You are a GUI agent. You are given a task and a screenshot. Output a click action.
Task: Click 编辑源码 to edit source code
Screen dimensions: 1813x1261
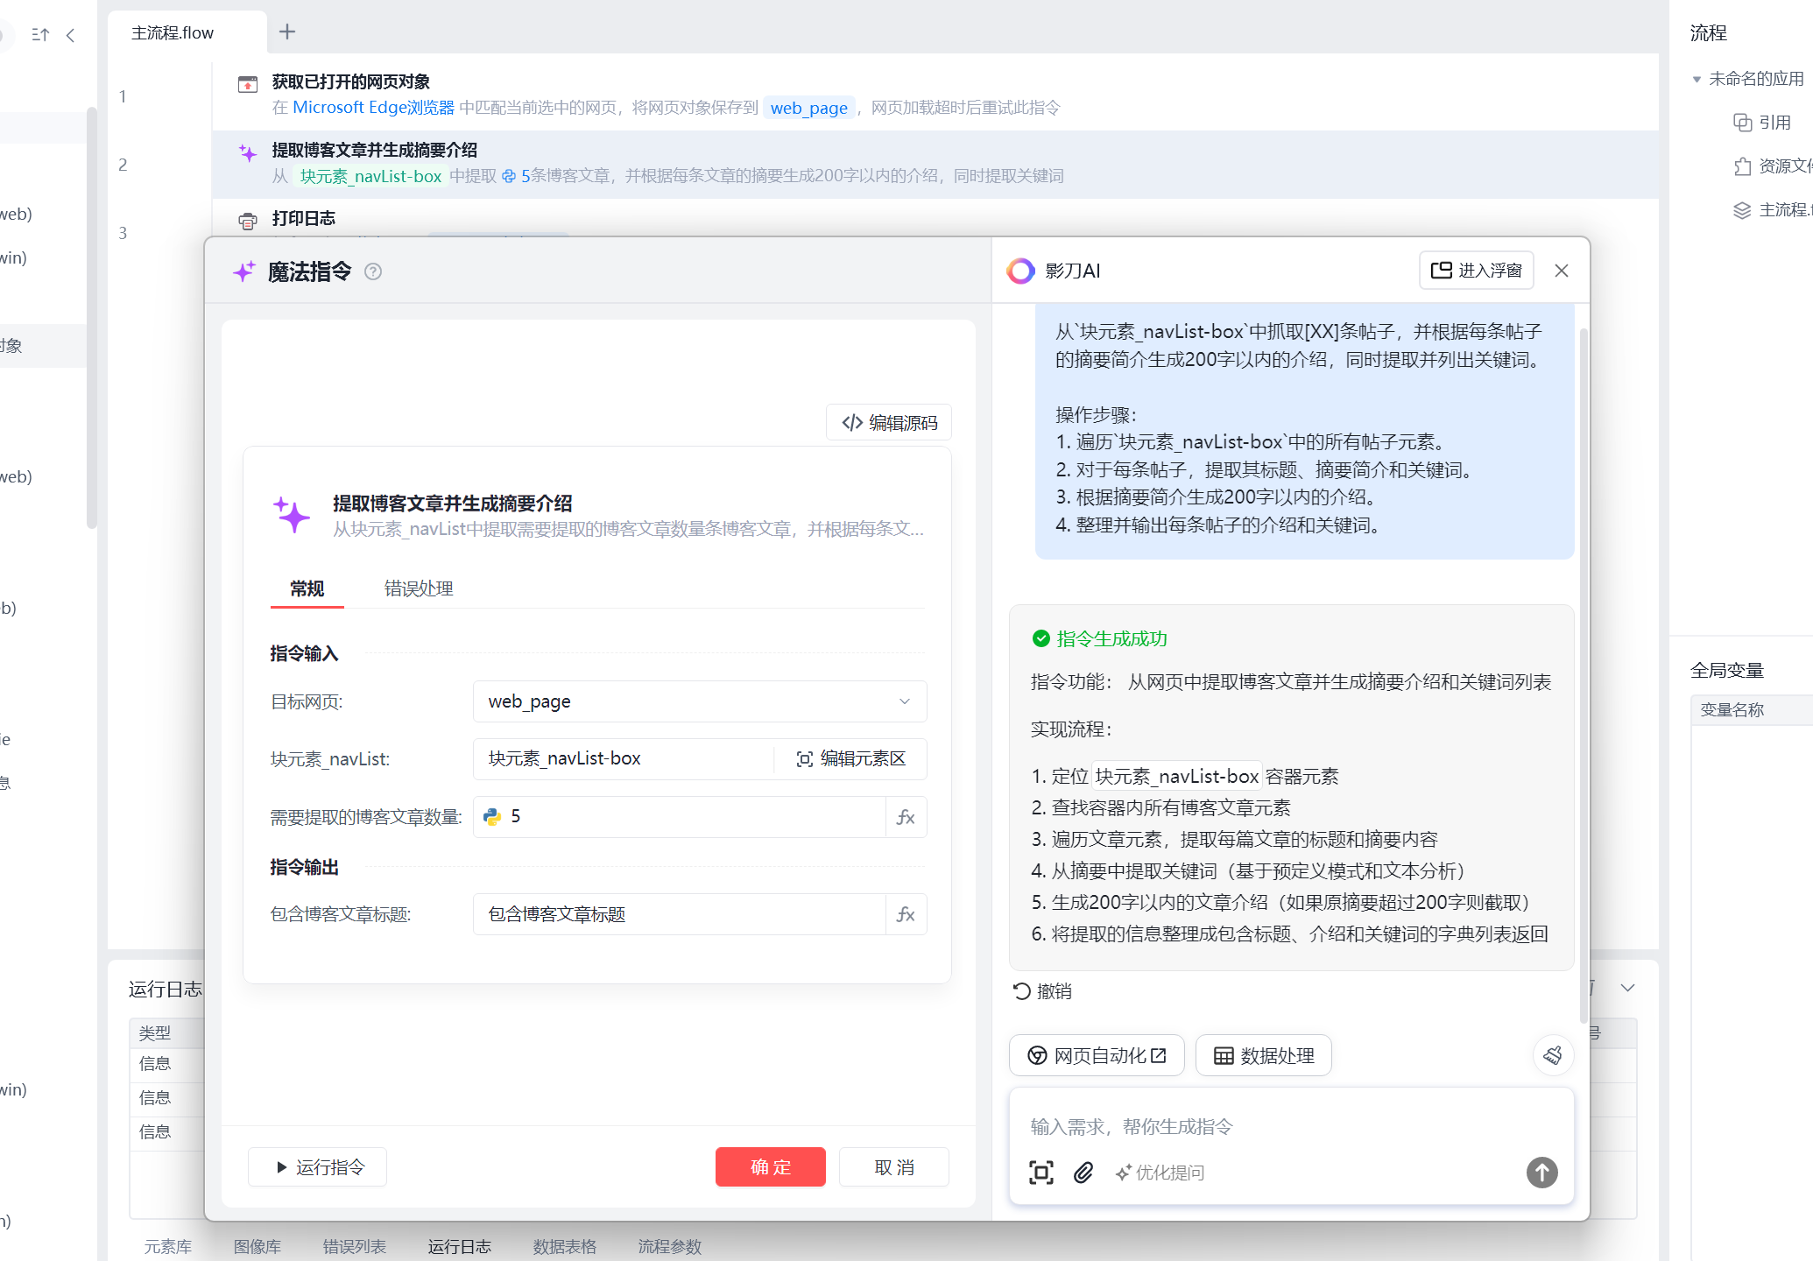[x=889, y=423]
